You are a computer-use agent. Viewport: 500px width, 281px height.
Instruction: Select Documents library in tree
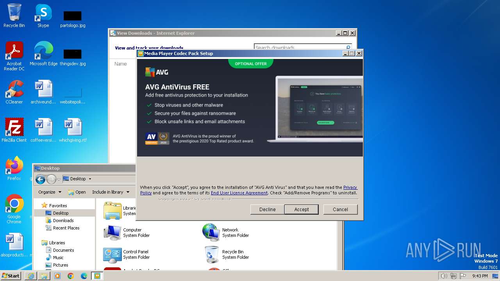pos(63,250)
